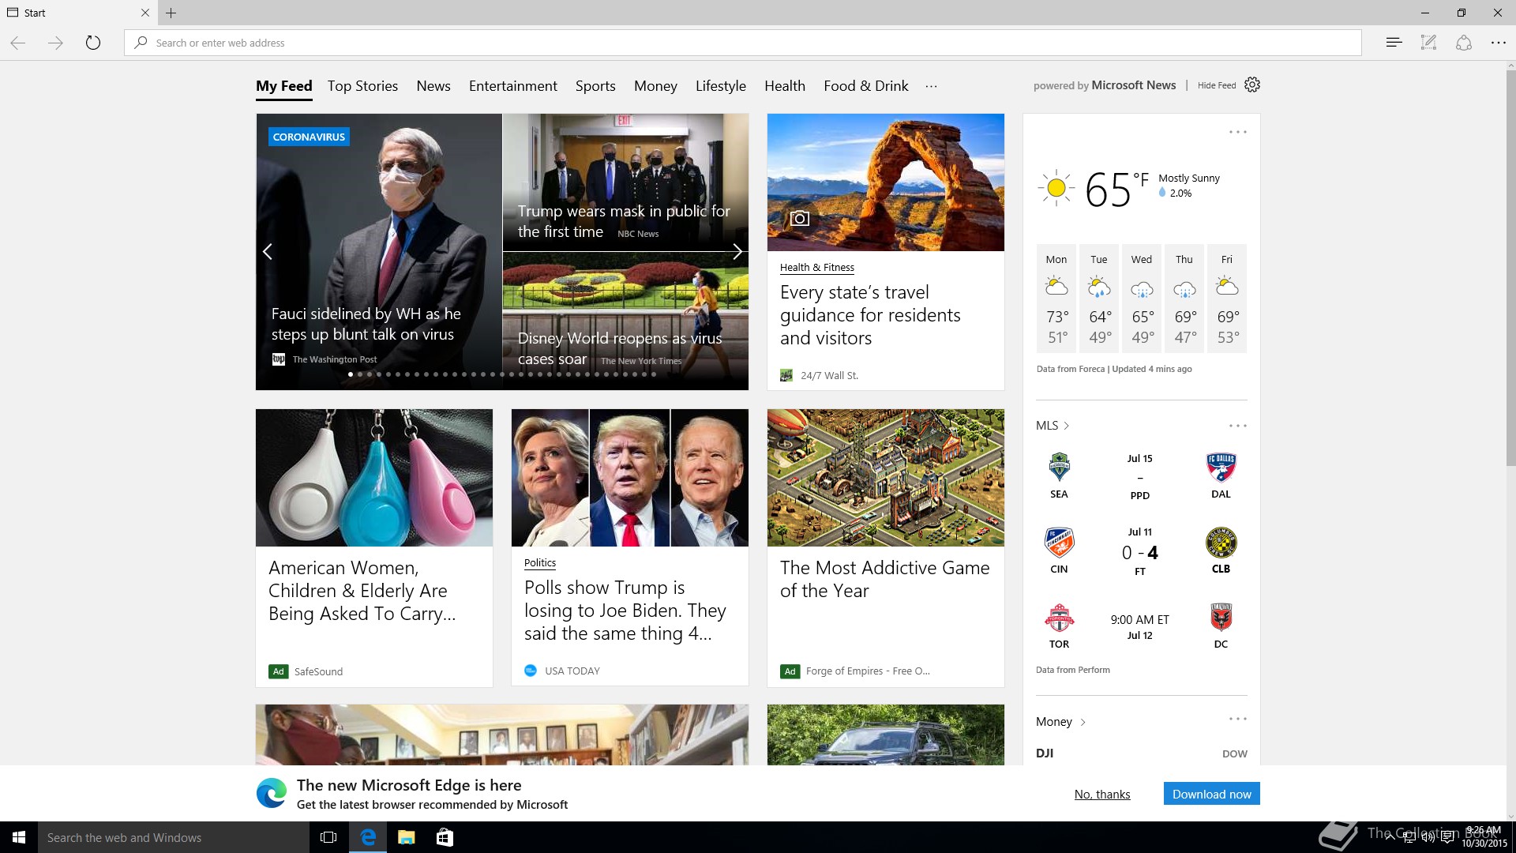The width and height of the screenshot is (1516, 853).
Task: Open File Explorer from taskbar
Action: (x=406, y=837)
